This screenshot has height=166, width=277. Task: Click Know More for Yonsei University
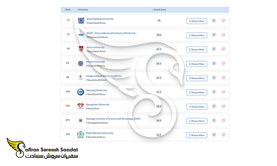(x=197, y=64)
